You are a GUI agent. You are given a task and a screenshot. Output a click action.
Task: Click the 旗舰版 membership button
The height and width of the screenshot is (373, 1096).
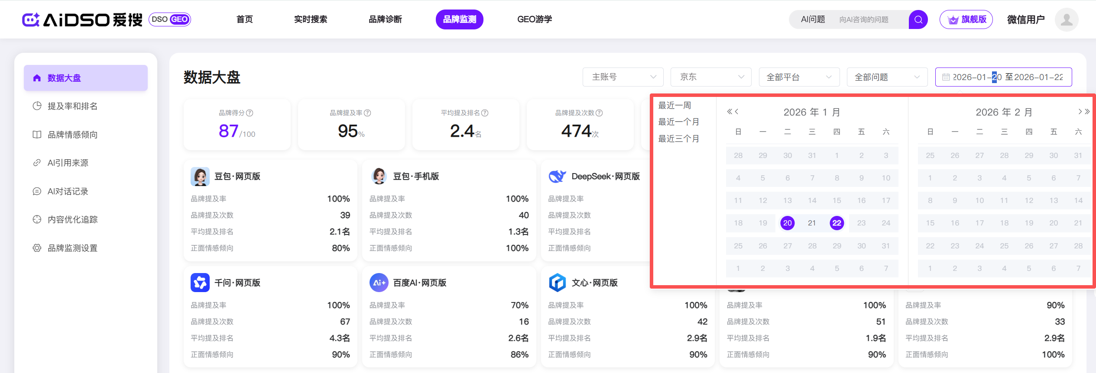point(966,19)
